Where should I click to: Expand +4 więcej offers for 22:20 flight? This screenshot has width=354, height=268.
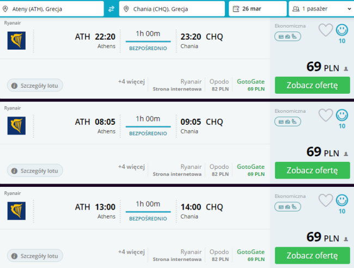pyautogui.click(x=131, y=82)
